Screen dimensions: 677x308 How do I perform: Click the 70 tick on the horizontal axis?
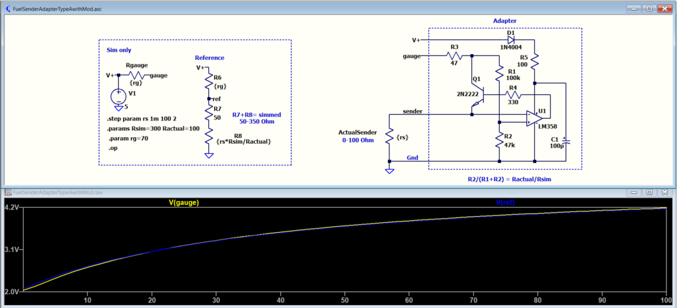[x=473, y=300]
